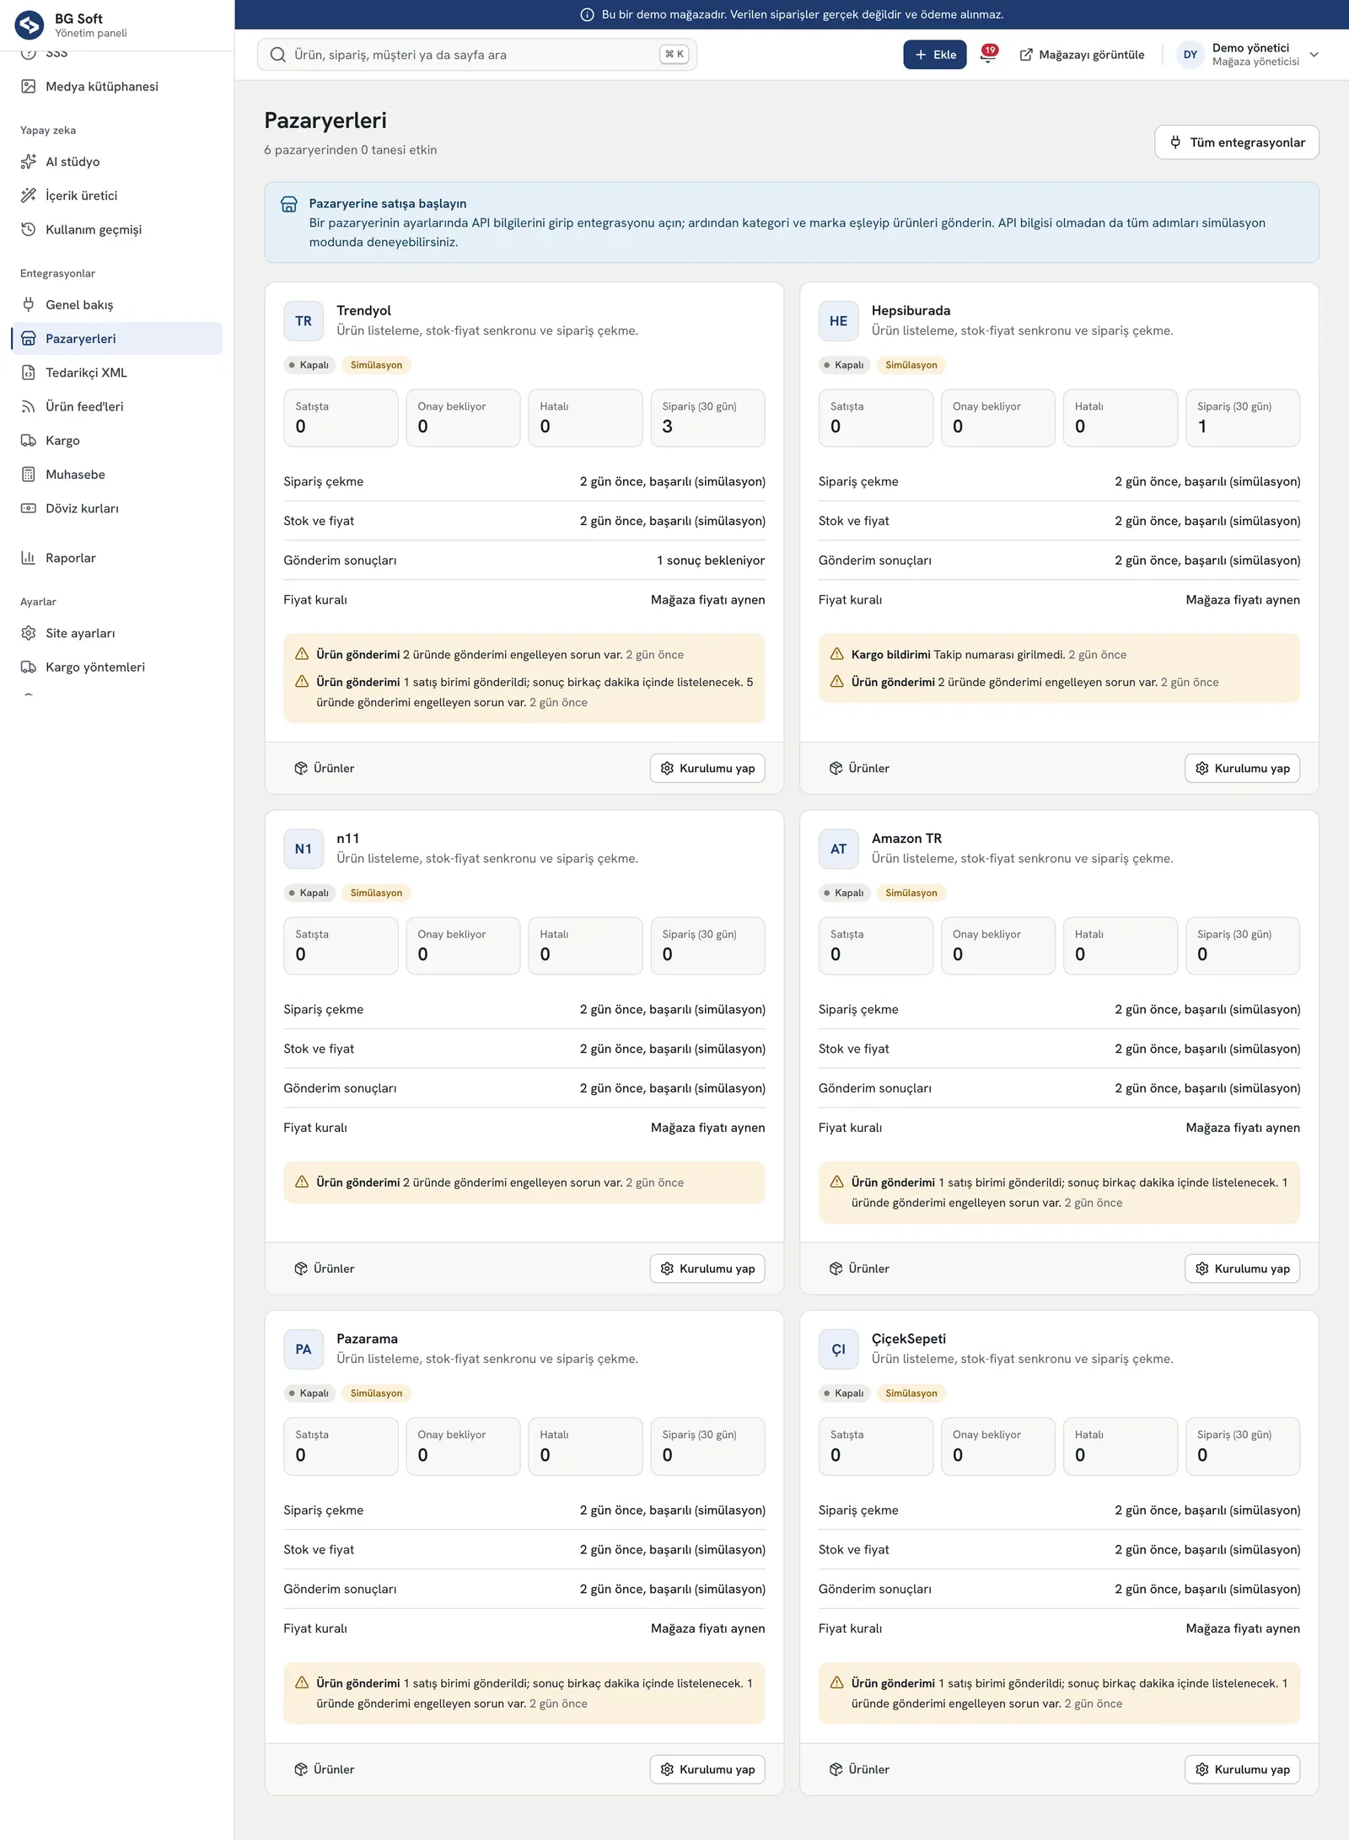
Task: Click the TR Trendyol logo tile
Action: pyautogui.click(x=304, y=321)
